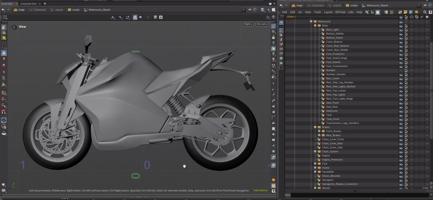This screenshot has height=200, width=433.
Task: Select the arrow Select tool in left toolbar
Action: pyautogui.click(x=4, y=47)
